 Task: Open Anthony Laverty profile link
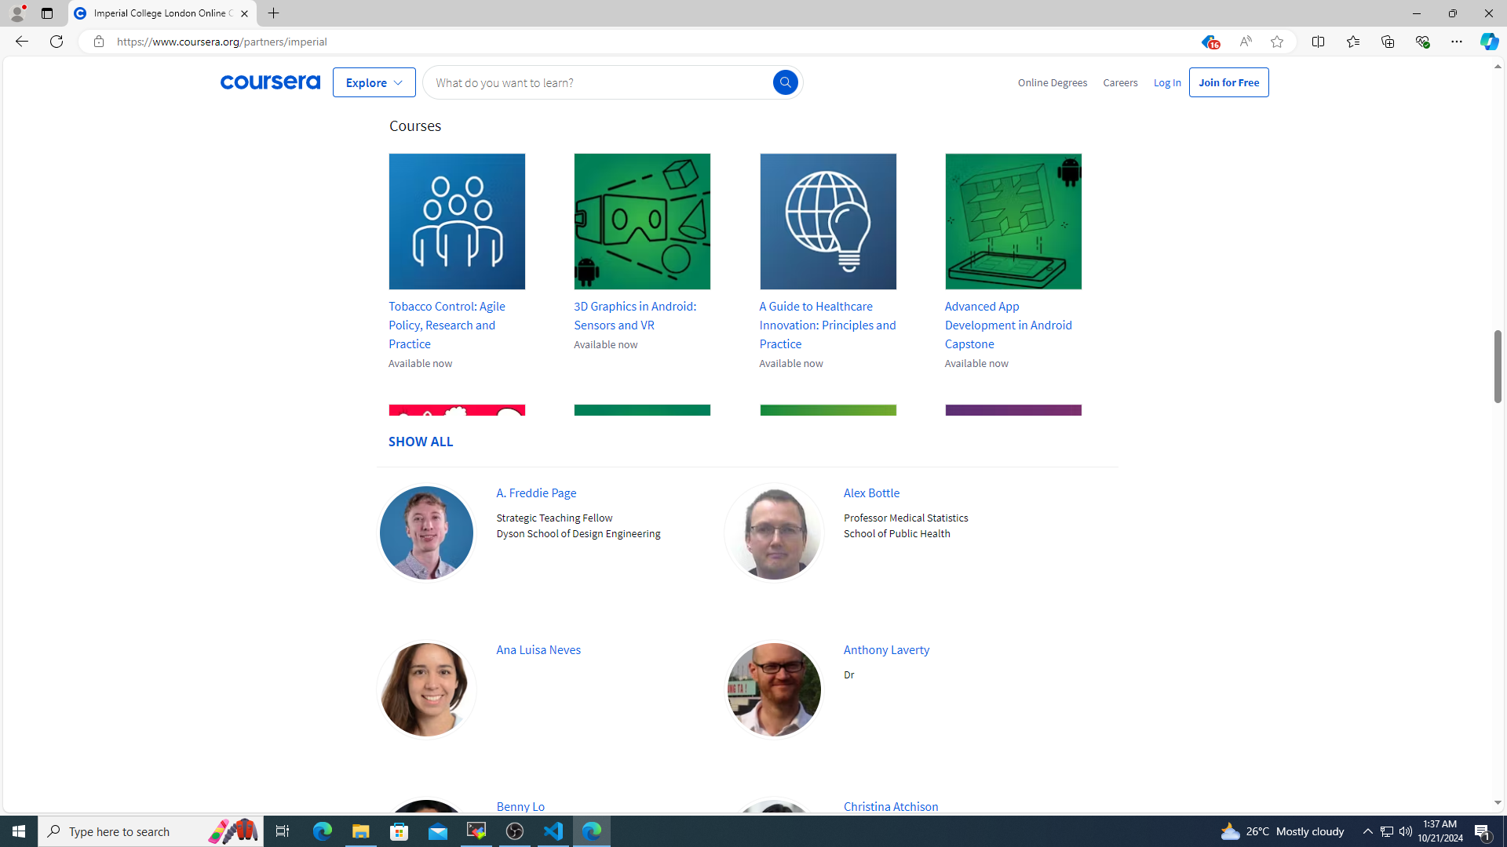(886, 649)
